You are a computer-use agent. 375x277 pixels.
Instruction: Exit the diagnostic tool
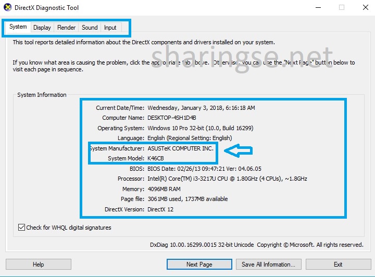(x=338, y=265)
